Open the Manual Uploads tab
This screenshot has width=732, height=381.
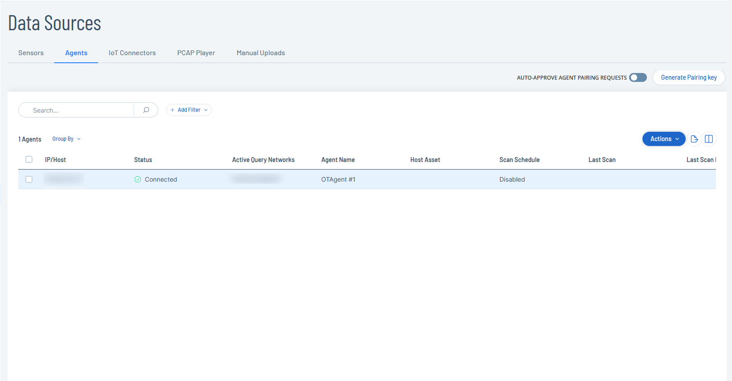click(x=261, y=53)
